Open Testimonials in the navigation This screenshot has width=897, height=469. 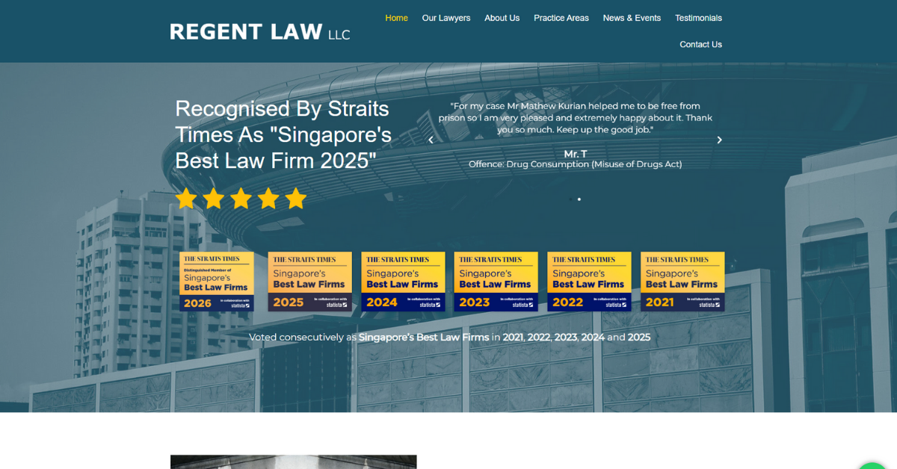698,18
